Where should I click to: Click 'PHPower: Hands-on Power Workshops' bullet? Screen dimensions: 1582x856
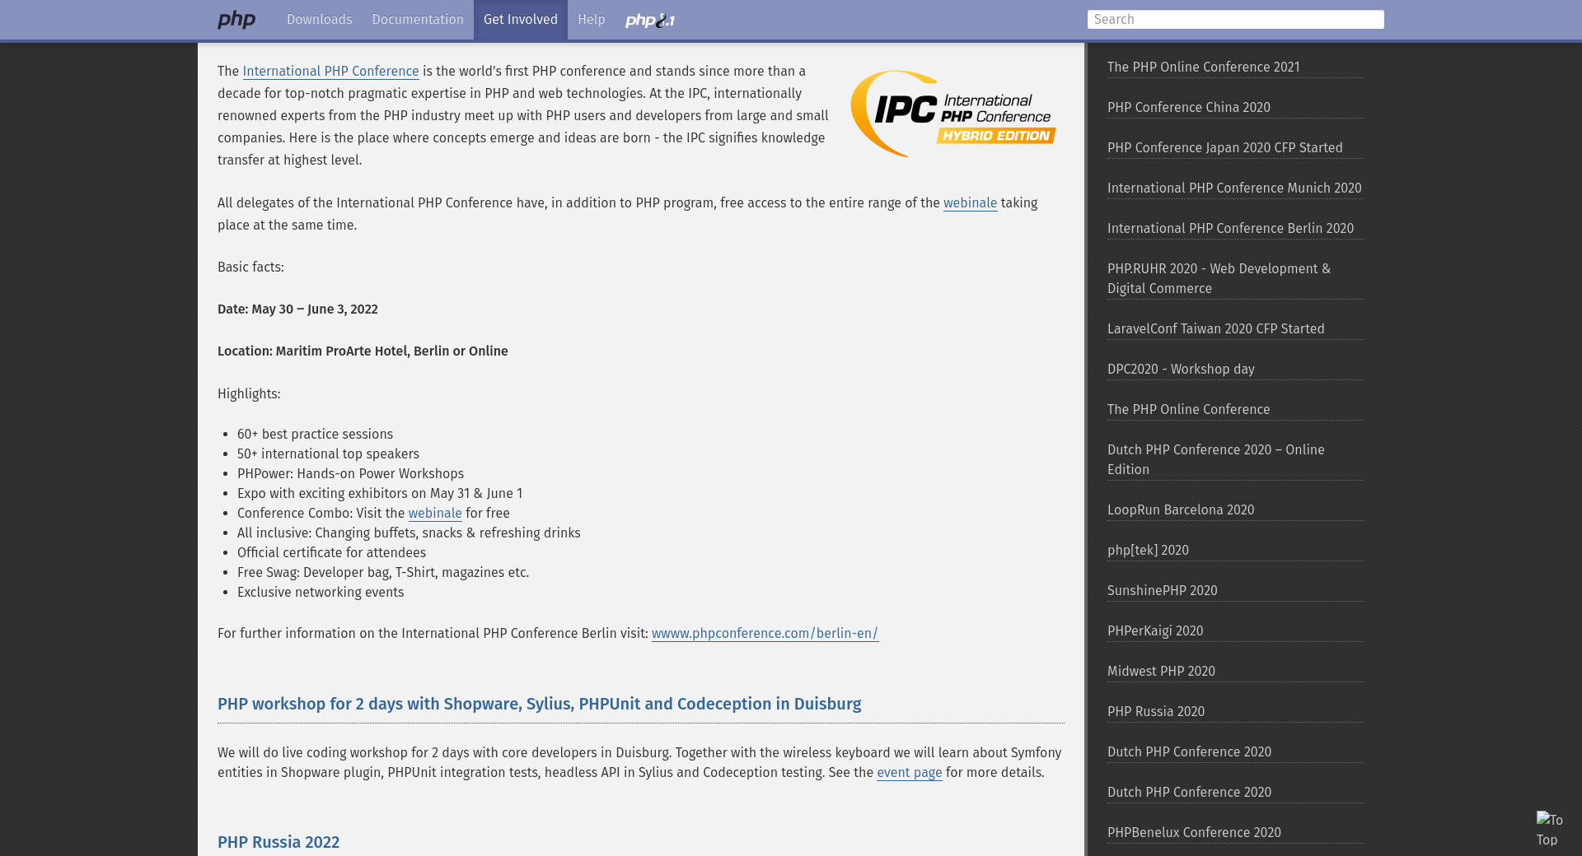pos(350,474)
